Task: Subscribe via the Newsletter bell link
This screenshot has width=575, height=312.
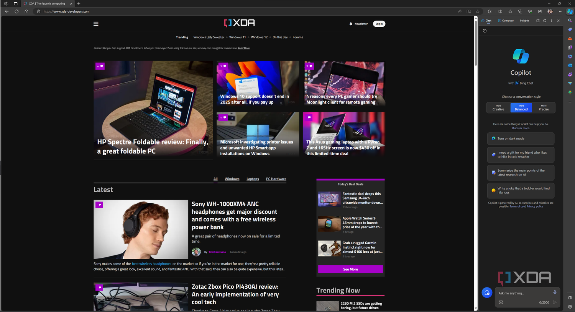Action: tap(358, 24)
